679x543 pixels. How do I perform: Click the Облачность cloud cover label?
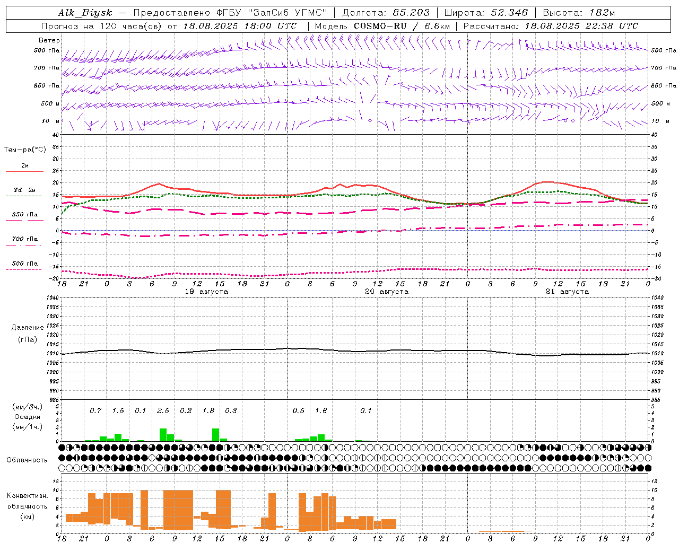(x=27, y=460)
